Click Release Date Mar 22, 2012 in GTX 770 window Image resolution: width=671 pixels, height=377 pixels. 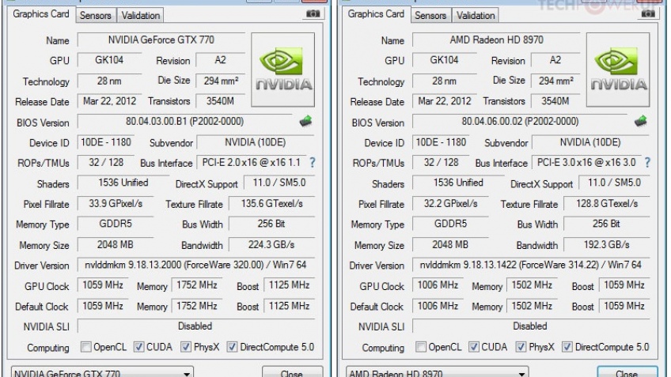(109, 101)
